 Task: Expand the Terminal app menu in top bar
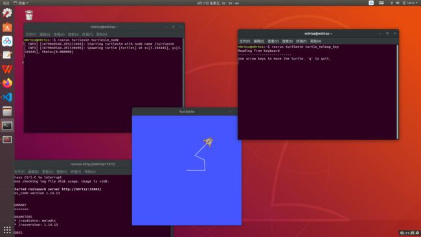pos(21,3)
